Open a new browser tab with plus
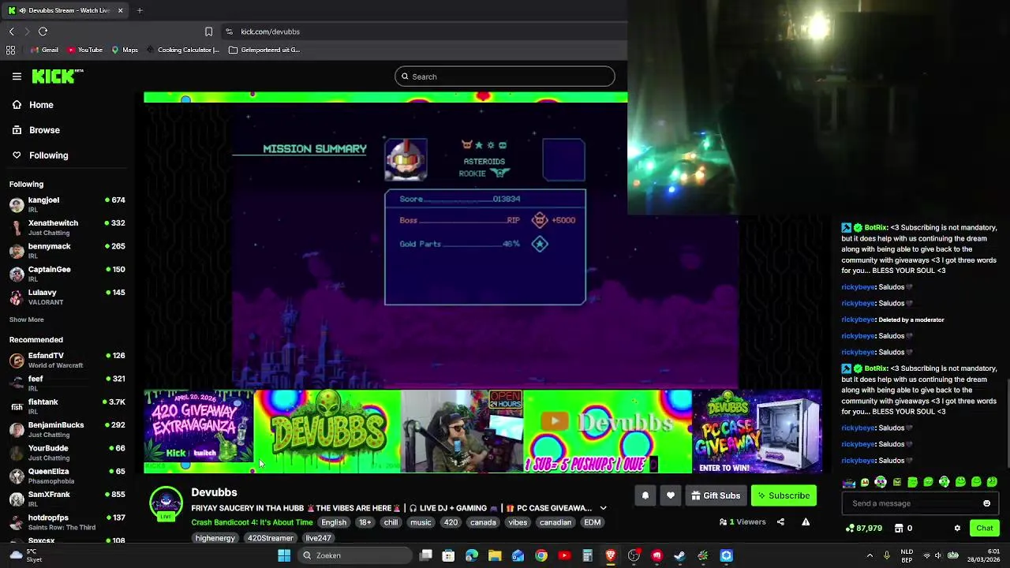Screen dimensions: 1010x568 (140, 10)
